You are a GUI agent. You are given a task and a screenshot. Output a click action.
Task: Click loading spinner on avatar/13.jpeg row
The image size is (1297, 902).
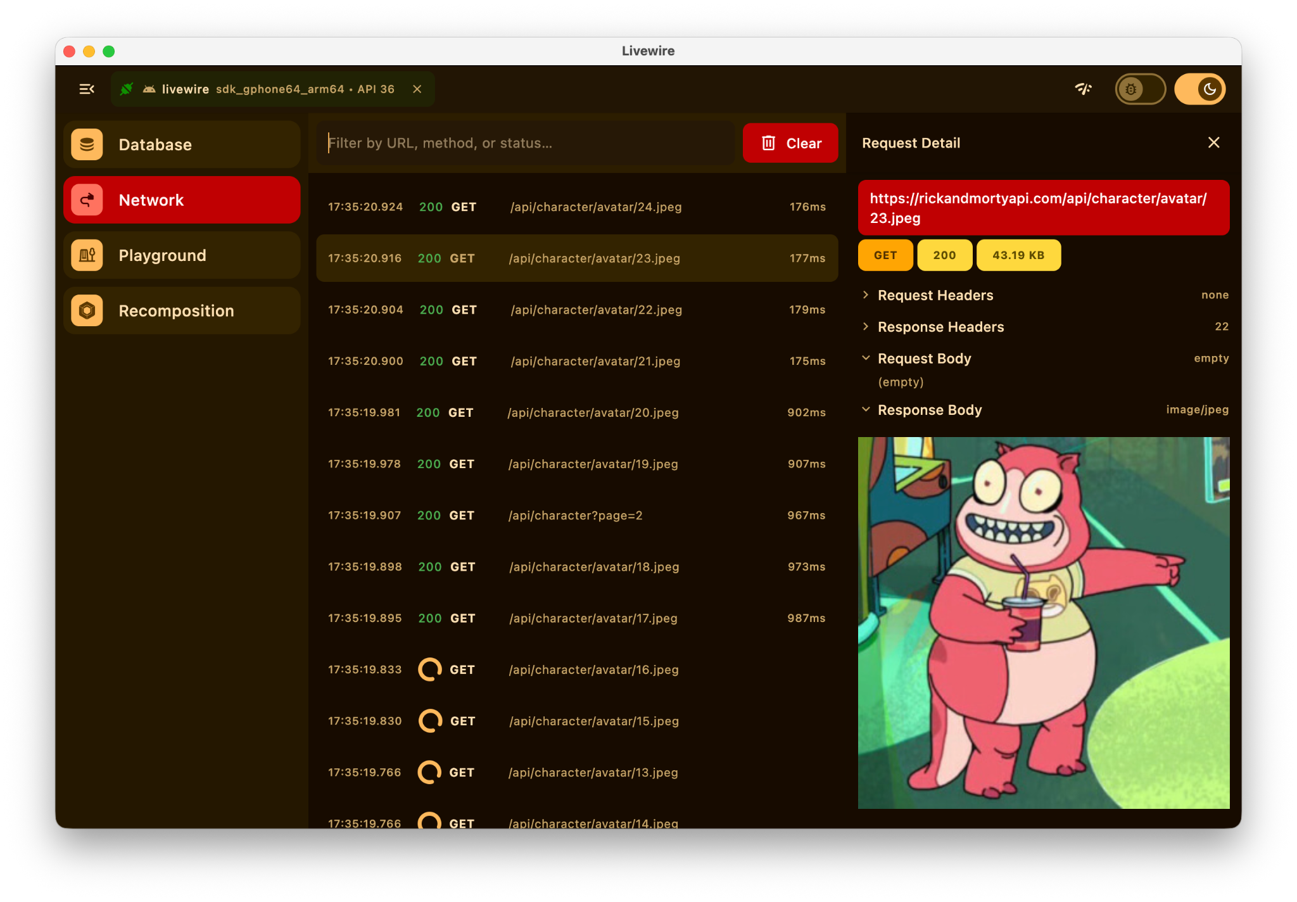coord(429,772)
